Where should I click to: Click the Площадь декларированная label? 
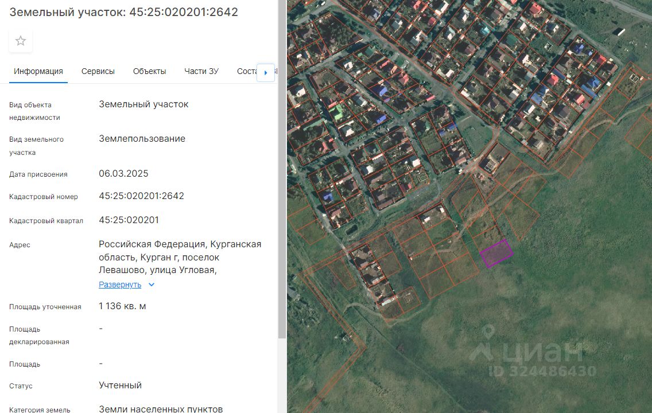click(39, 336)
